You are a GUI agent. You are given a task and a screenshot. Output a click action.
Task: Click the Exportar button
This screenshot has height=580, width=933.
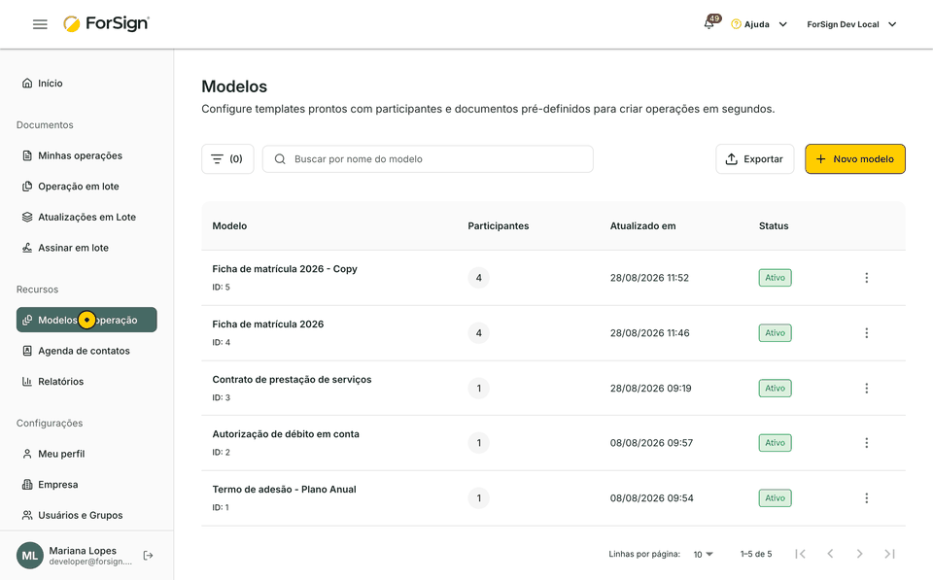coord(754,158)
